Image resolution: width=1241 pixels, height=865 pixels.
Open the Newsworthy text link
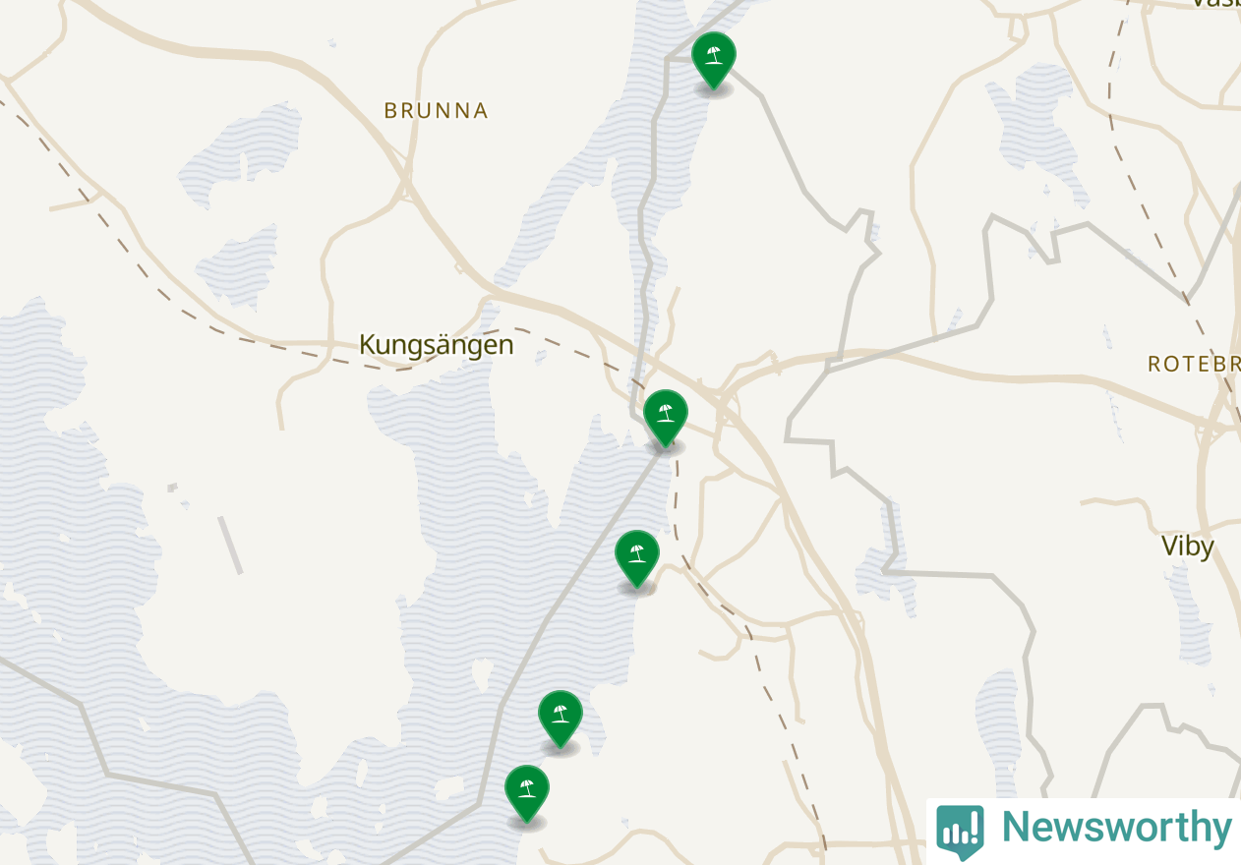pyautogui.click(x=1116, y=828)
